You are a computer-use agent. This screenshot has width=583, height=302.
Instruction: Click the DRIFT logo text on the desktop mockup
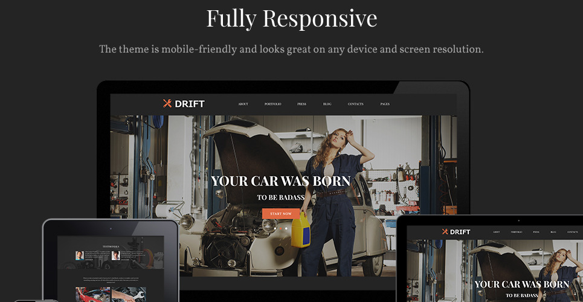point(190,104)
